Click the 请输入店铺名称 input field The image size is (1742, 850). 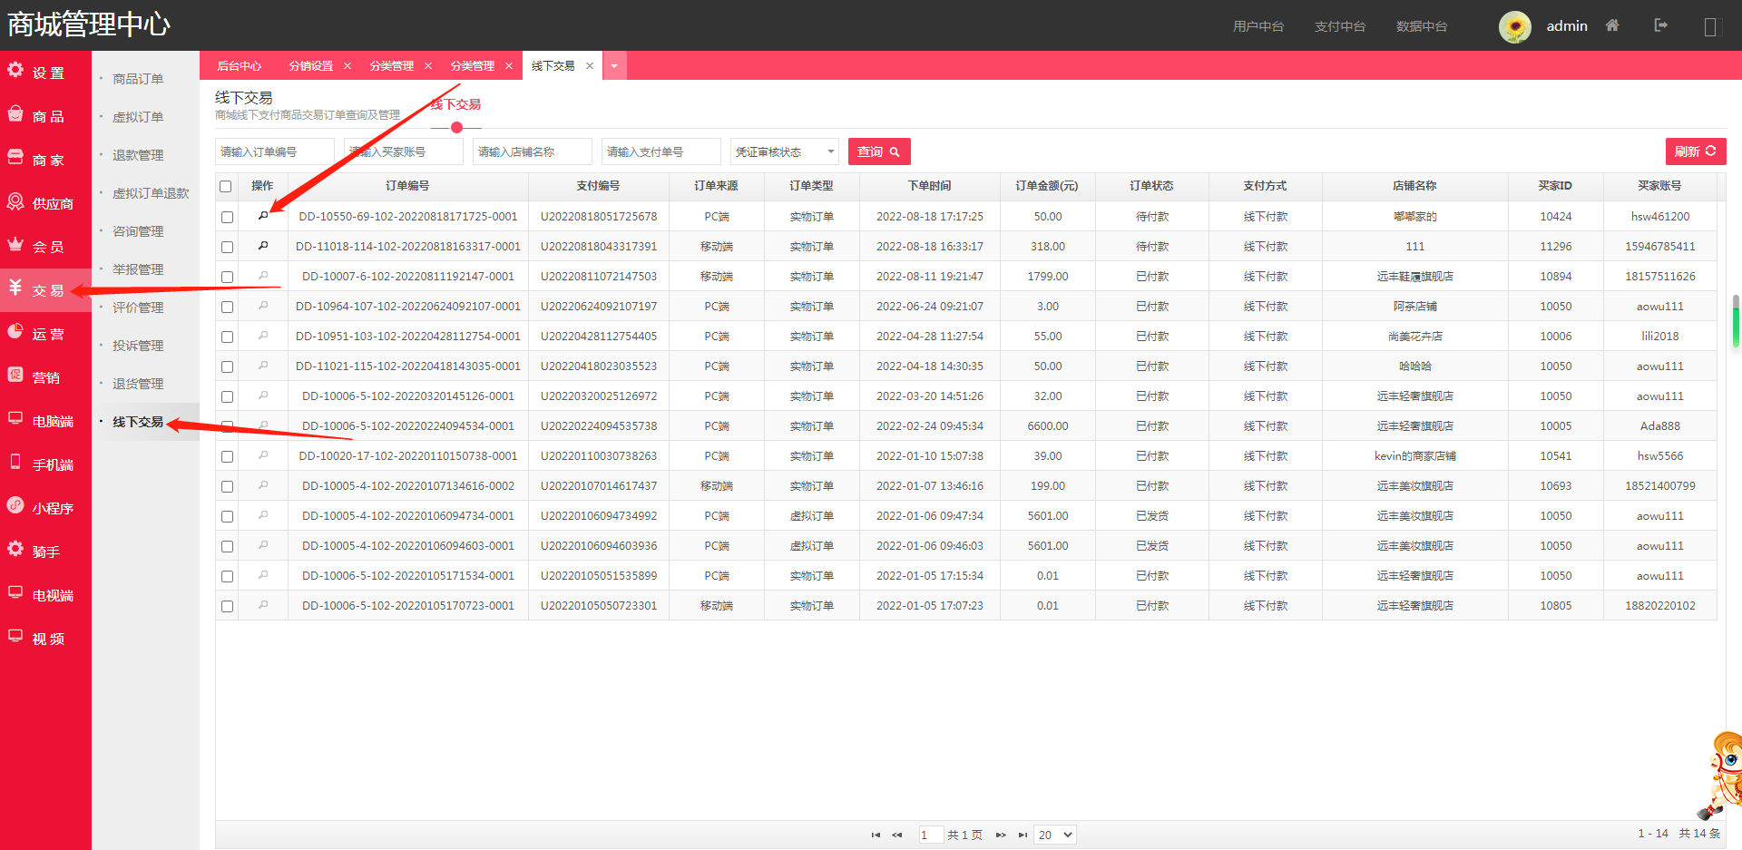pyautogui.click(x=533, y=151)
